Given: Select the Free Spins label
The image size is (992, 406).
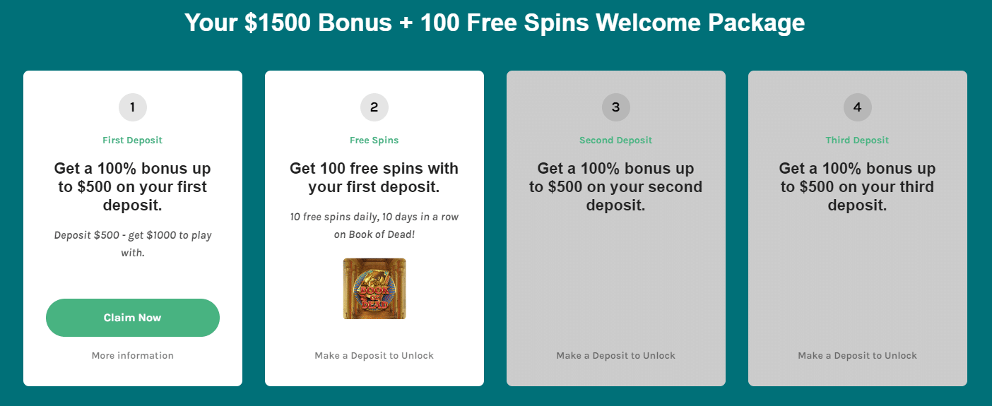Looking at the screenshot, I should point(374,141).
